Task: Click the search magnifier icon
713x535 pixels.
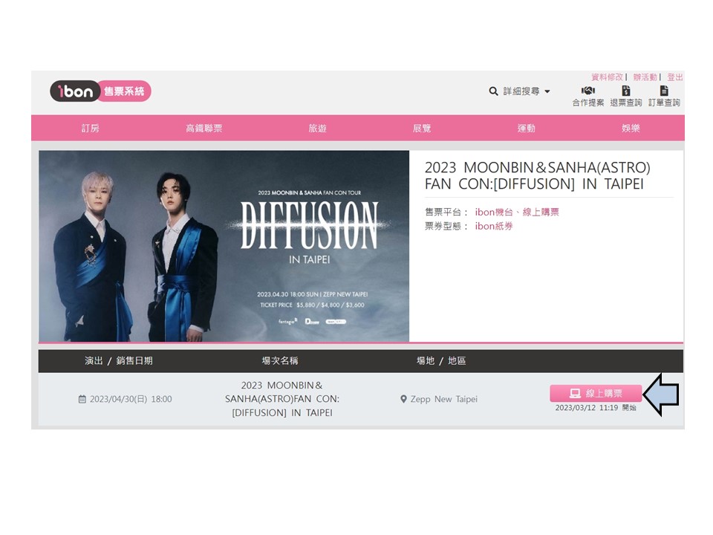Action: click(x=493, y=91)
